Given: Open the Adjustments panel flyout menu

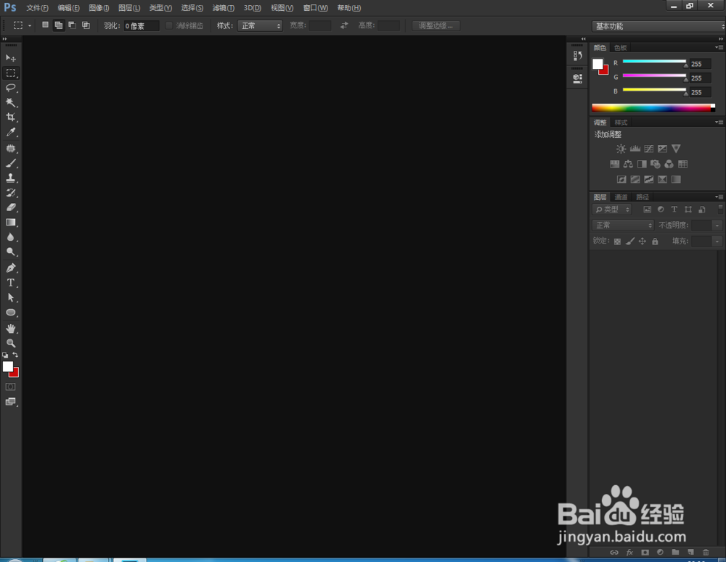Looking at the screenshot, I should click(x=719, y=123).
